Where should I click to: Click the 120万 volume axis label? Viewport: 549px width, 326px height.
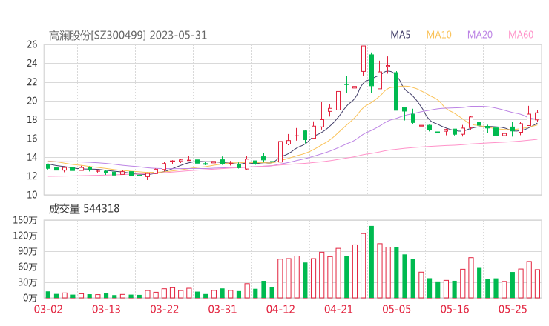pos(25,236)
